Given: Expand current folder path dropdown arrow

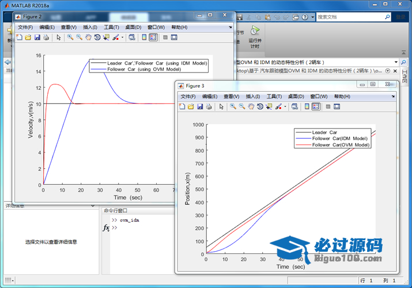Looking at the screenshot, I should click(x=396, y=62).
